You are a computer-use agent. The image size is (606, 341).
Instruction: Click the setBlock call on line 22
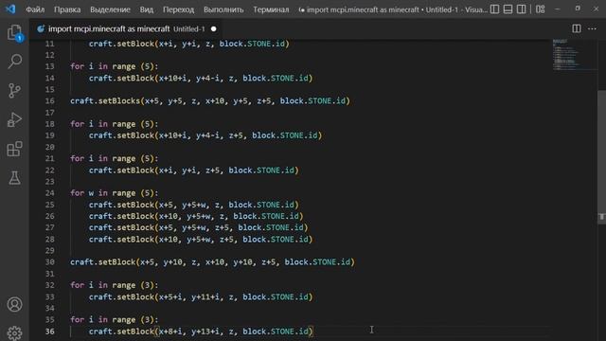pos(193,170)
